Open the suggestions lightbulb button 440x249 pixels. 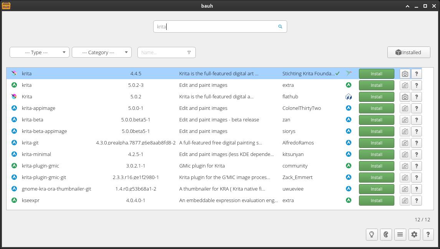(372, 234)
